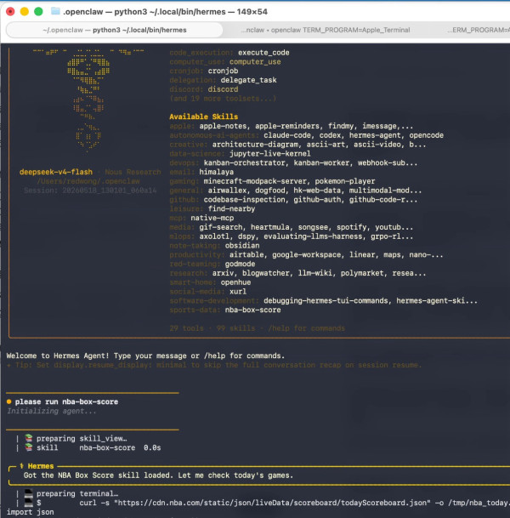Viewport: 510px width, 518px height.
Task: Click architecture-diagram in the creative row
Action: coord(255,145)
